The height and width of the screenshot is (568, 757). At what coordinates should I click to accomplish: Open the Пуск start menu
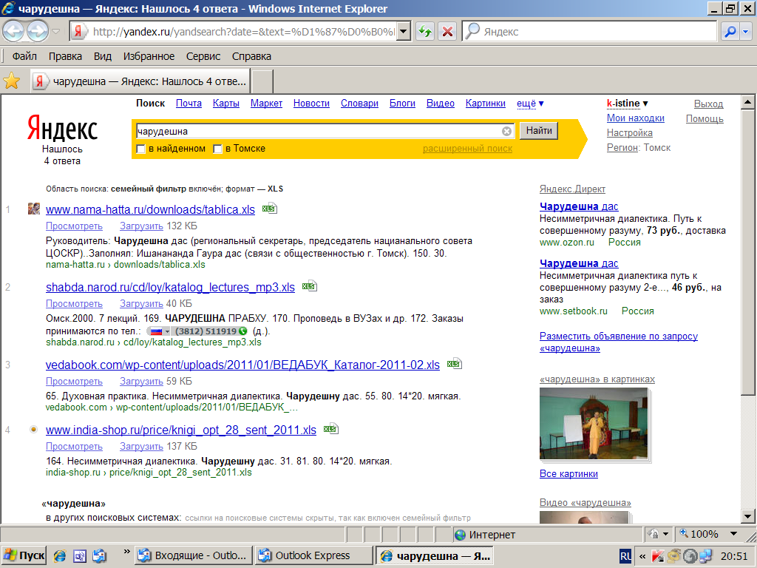(x=24, y=556)
